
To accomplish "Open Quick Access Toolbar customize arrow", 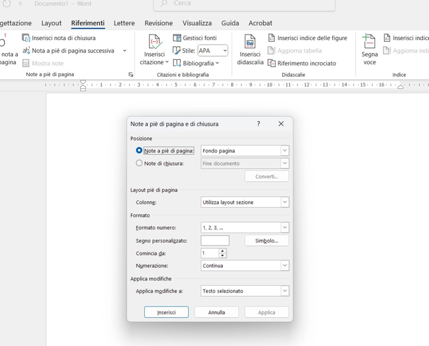I will coord(21,4).
